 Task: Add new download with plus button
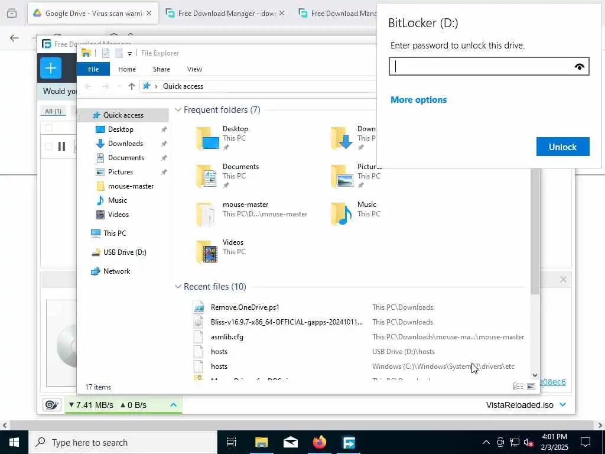tap(51, 69)
